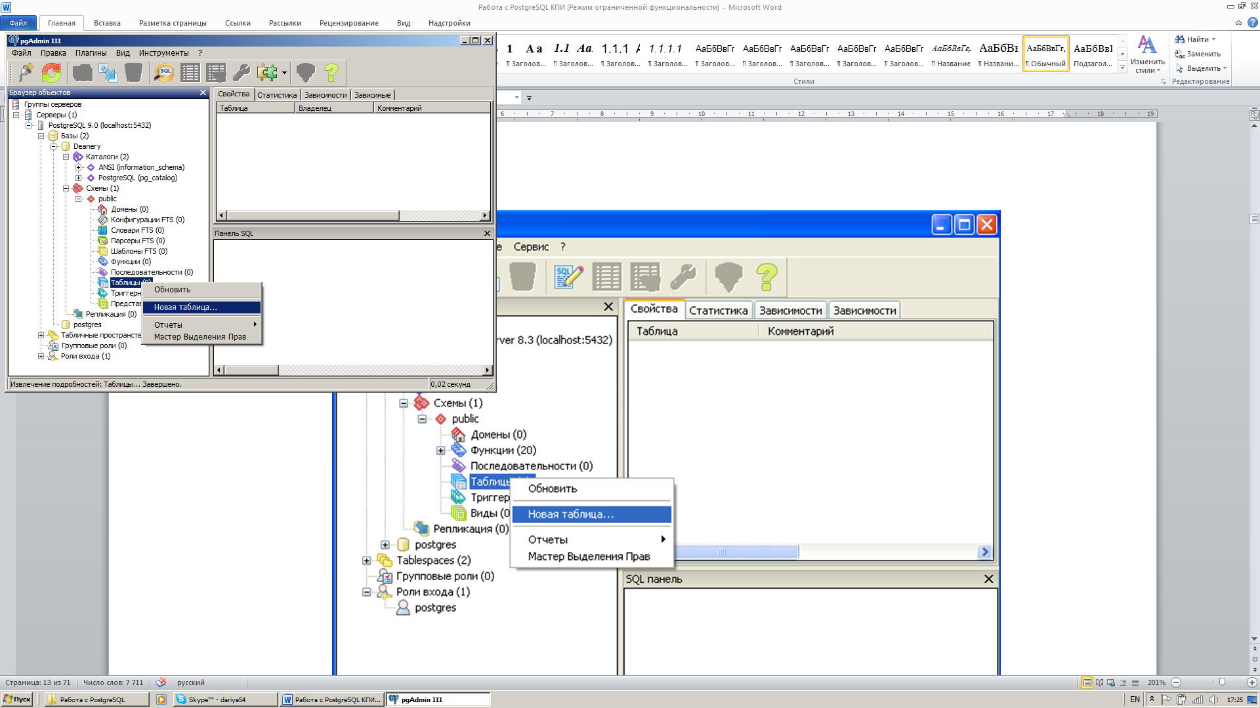1260x708 pixels.
Task: Toggle Print Layout view in status bar
Action: coord(1087,682)
